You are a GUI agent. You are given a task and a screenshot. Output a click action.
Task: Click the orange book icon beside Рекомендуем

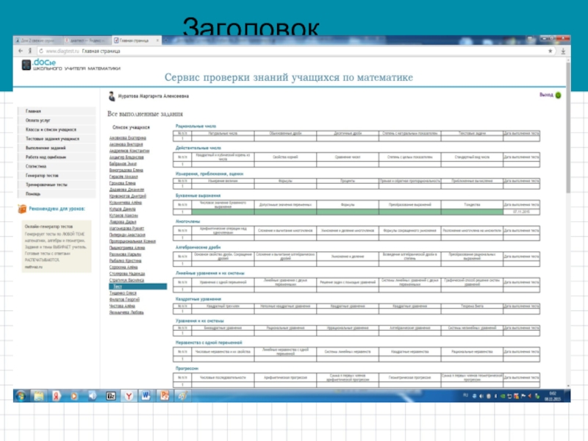tap(22, 209)
